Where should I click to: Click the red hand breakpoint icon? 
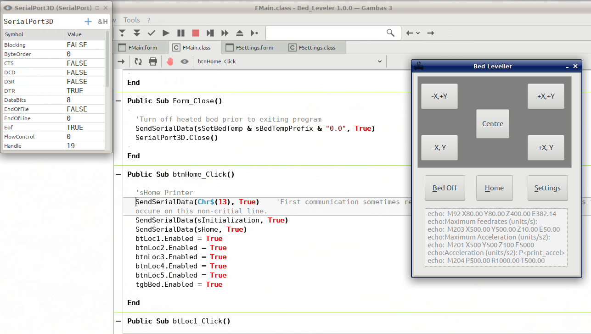click(x=170, y=61)
